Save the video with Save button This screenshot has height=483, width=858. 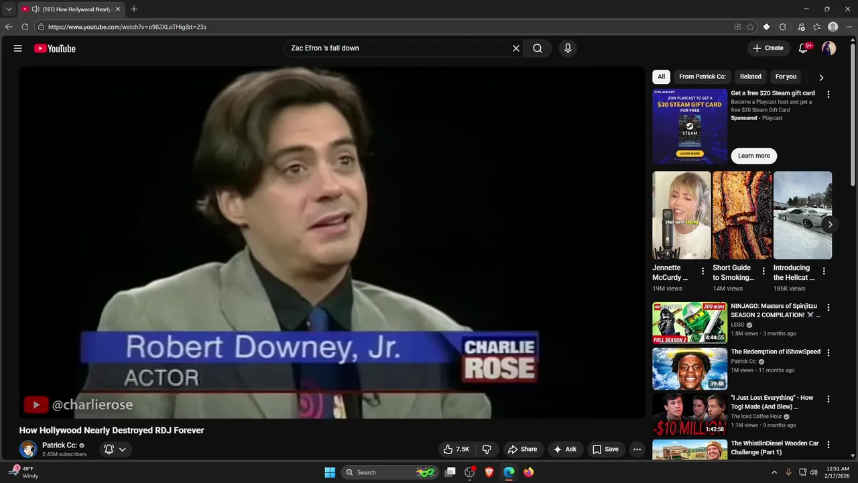point(605,449)
